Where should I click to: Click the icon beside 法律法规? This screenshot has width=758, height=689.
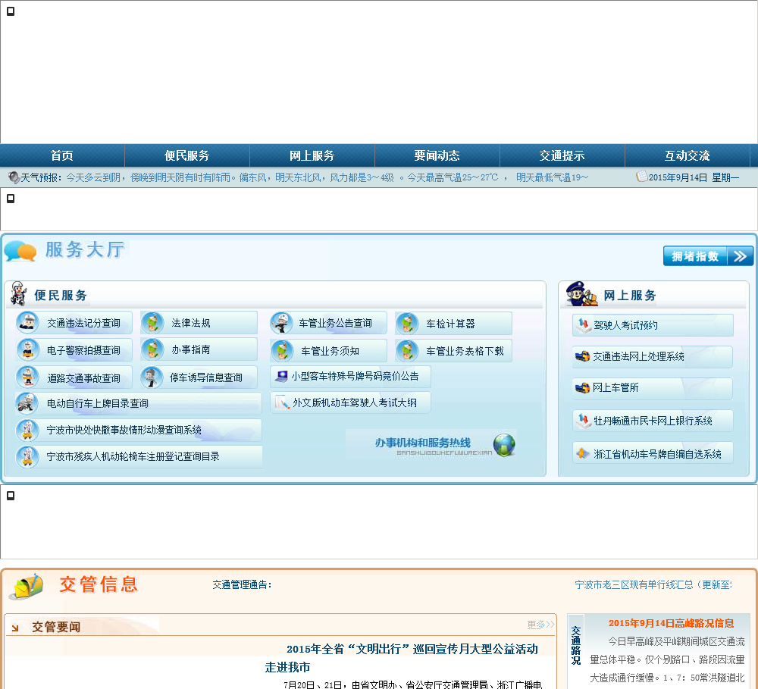152,322
